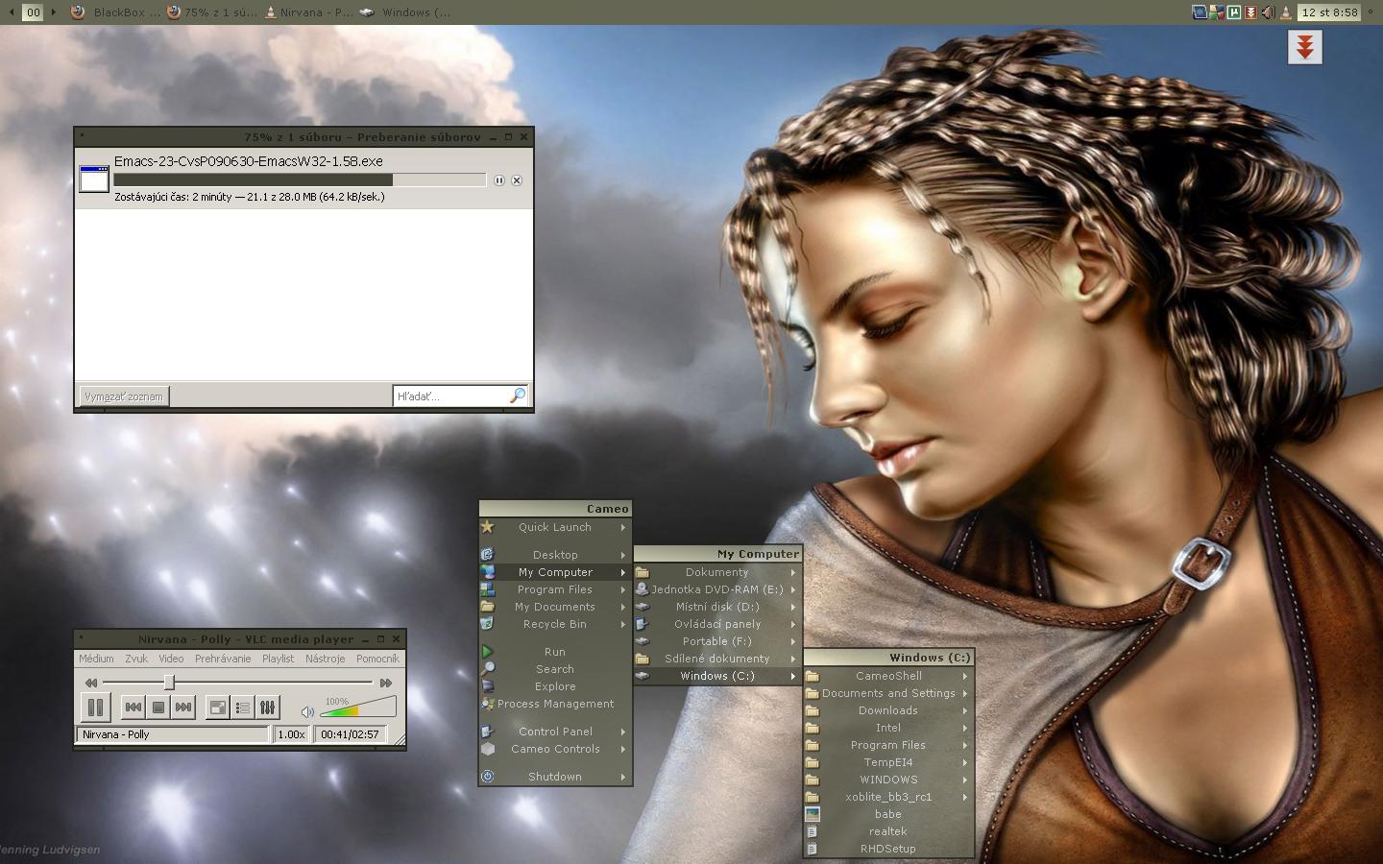Select Explore in the Cameo menu
Screen dimensions: 1383x864
pyautogui.click(x=555, y=686)
